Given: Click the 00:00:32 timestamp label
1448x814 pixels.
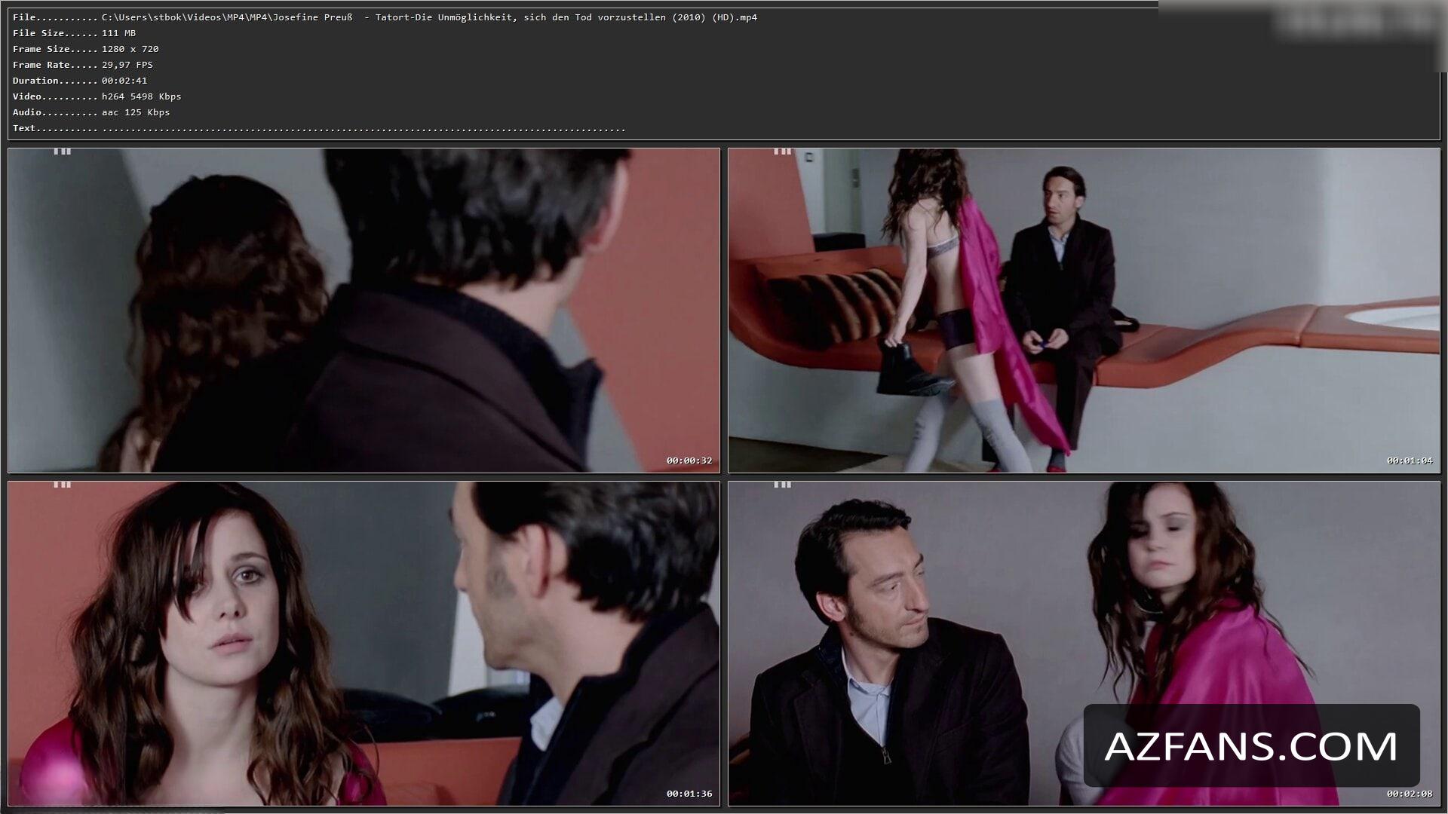Looking at the screenshot, I should coord(689,461).
